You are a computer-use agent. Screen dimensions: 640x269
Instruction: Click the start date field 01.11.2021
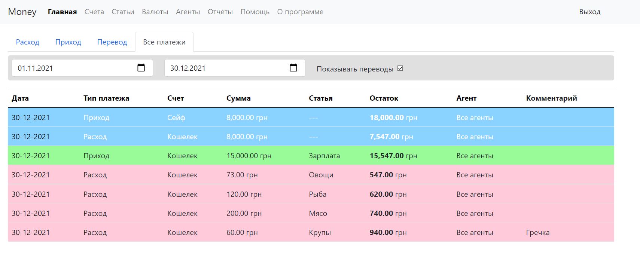click(71, 68)
